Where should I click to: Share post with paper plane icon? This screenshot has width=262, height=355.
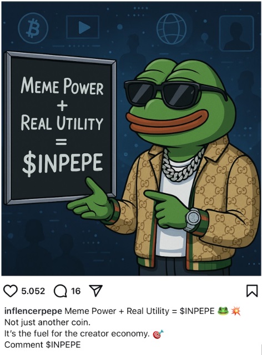click(96, 291)
